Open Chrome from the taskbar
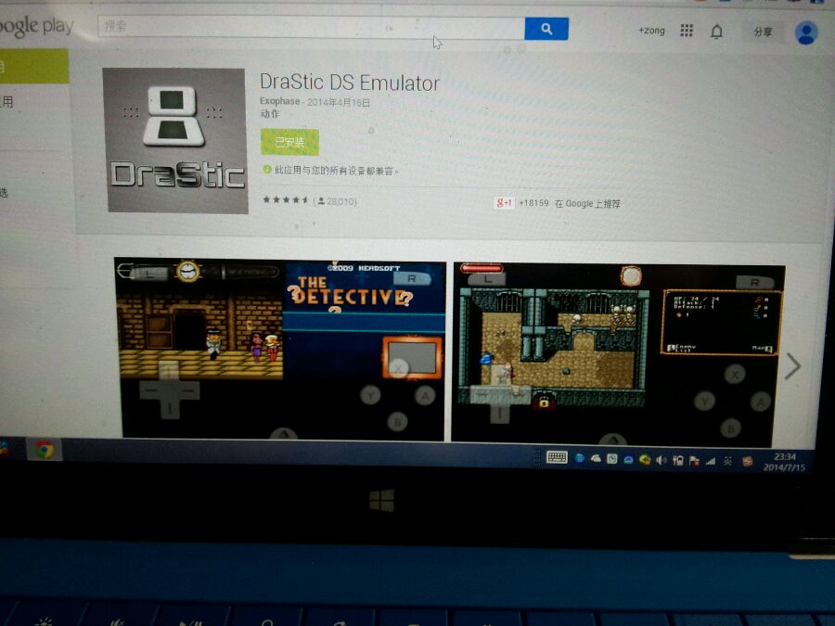This screenshot has width=835, height=626. click(45, 450)
